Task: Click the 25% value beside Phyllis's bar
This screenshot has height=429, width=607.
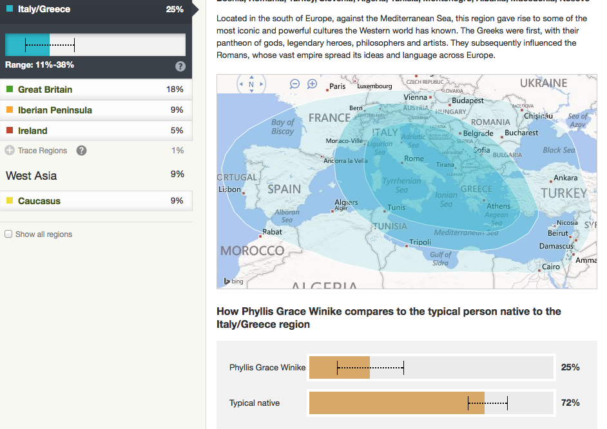Action: coord(570,368)
